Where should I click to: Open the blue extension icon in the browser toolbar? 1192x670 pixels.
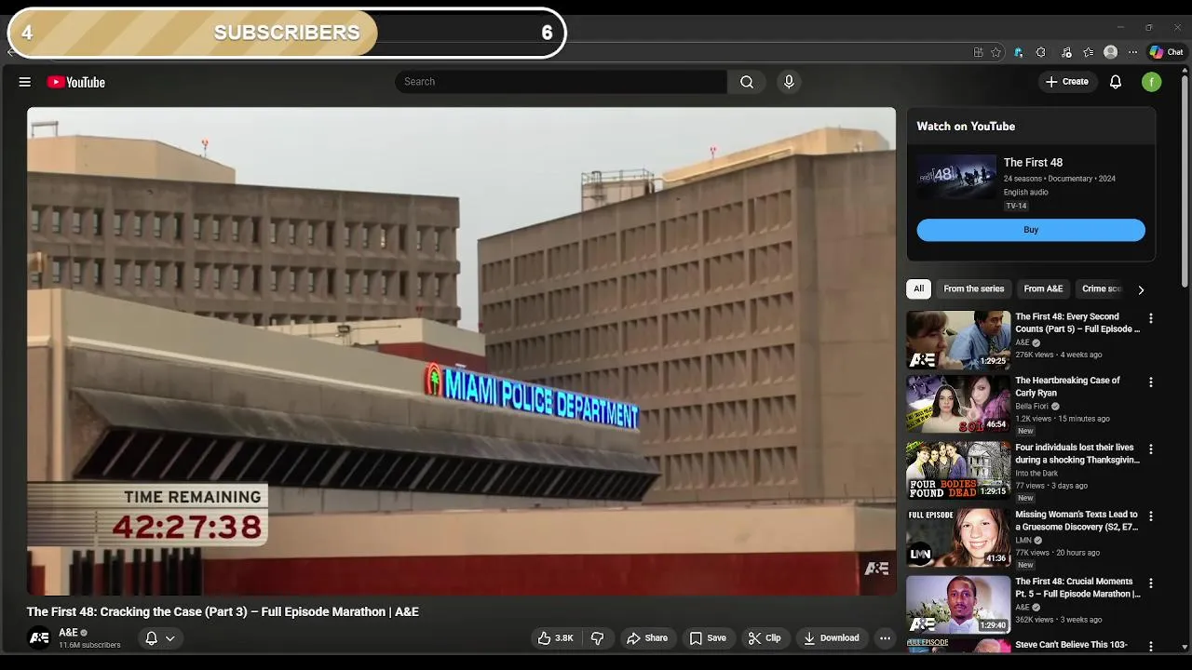click(x=1019, y=52)
